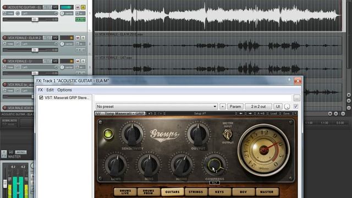Click the Highs EQ knob
This screenshot has height=198, width=352.
click(x=182, y=166)
